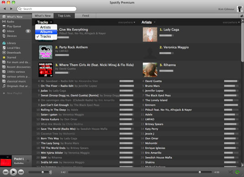Click the now playing album art
The height and width of the screenshot is (177, 244).
click(x=6, y=161)
